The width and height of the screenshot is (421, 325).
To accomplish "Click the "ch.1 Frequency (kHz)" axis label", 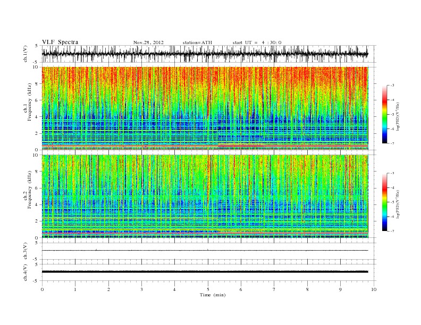I will click(x=28, y=102).
